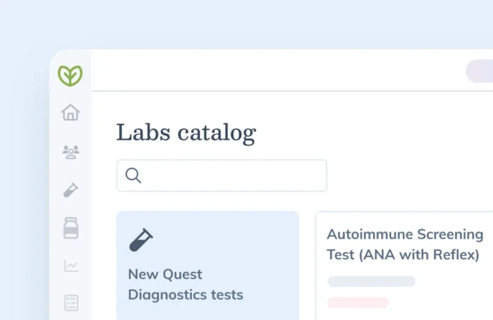Click the pink tag under Autoimmune test
The width and height of the screenshot is (493, 320).
coord(358,302)
